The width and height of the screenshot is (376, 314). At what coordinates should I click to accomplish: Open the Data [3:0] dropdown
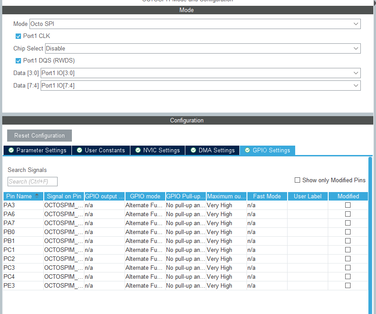(201, 73)
